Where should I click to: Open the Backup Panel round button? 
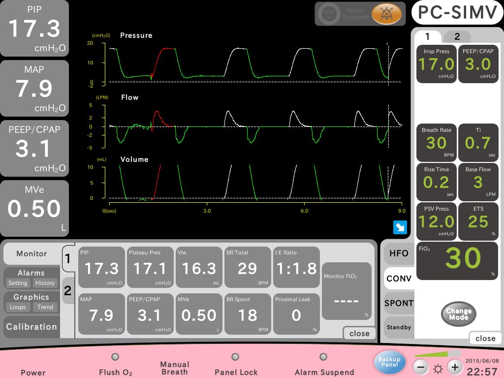pyautogui.click(x=389, y=362)
